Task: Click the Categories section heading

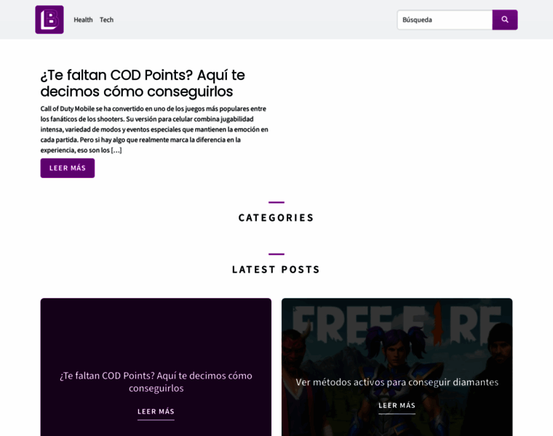Action: click(276, 217)
